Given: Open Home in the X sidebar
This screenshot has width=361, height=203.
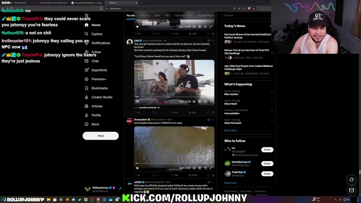Looking at the screenshot, I should 93,25.
